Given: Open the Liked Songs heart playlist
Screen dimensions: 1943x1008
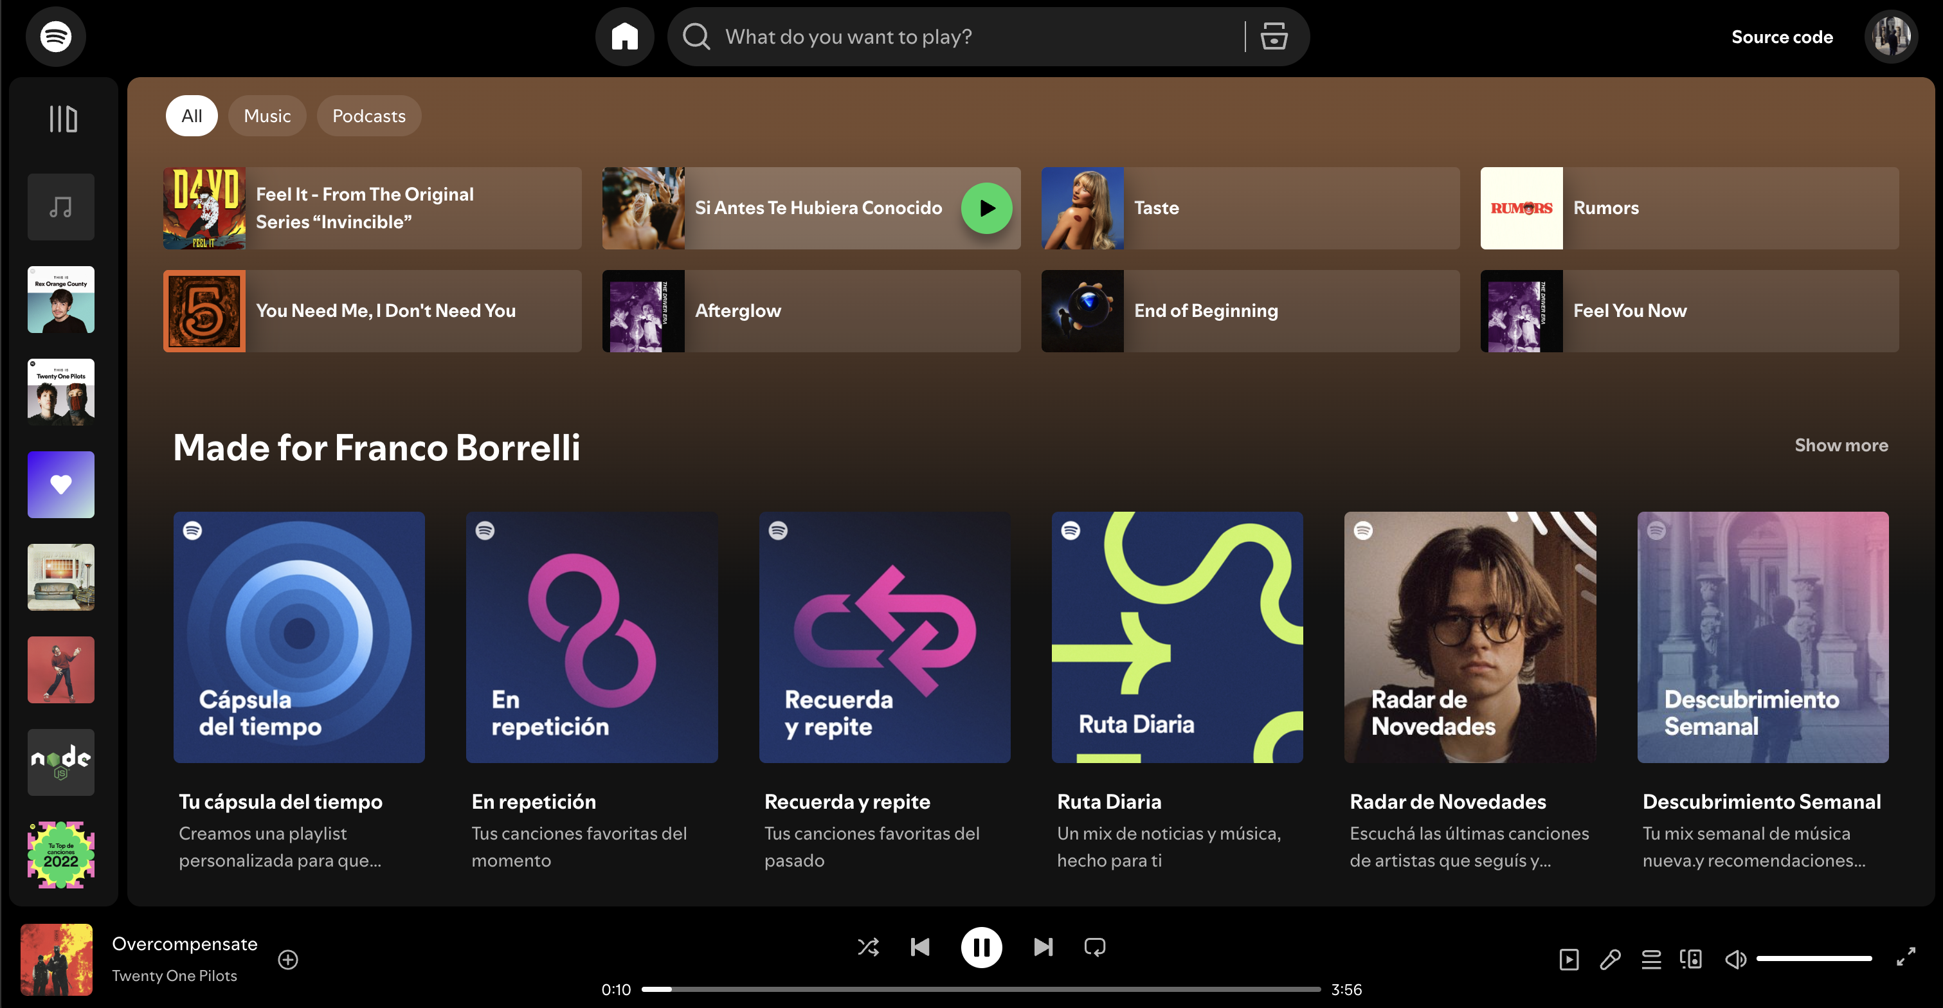Looking at the screenshot, I should pyautogui.click(x=61, y=484).
